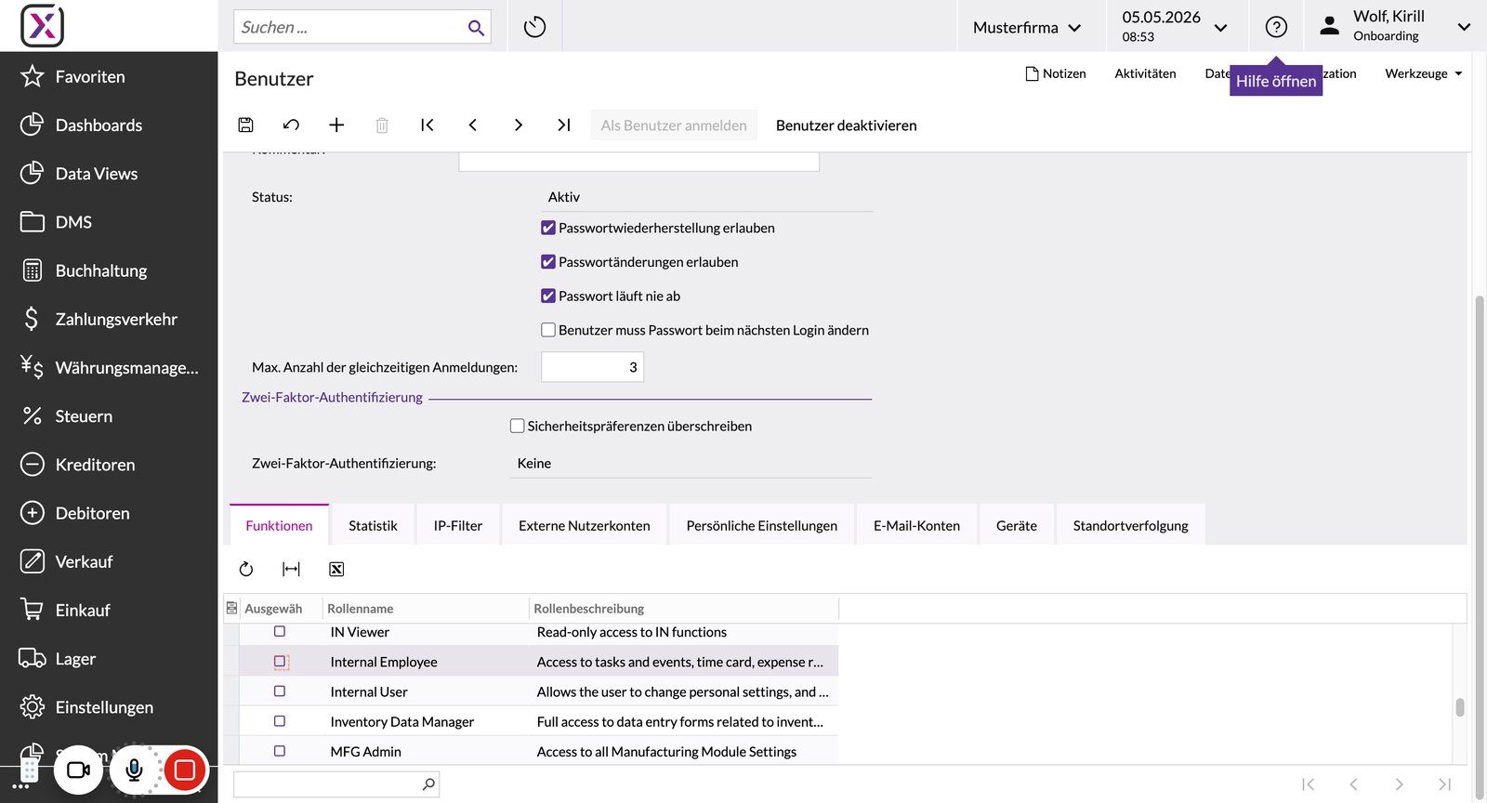Image resolution: width=1487 pixels, height=803 pixels.
Task: Switch to Externe Nutzerkonten tab
Action: 585,526
